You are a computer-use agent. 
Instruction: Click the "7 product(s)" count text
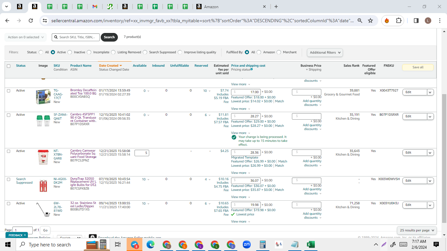[x=132, y=37]
